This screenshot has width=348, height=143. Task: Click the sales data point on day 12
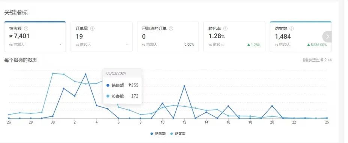click(x=184, y=86)
